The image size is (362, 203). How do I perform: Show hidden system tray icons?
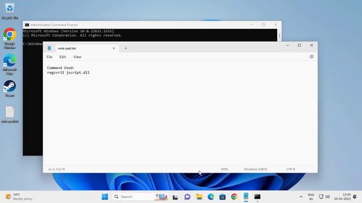(301, 197)
